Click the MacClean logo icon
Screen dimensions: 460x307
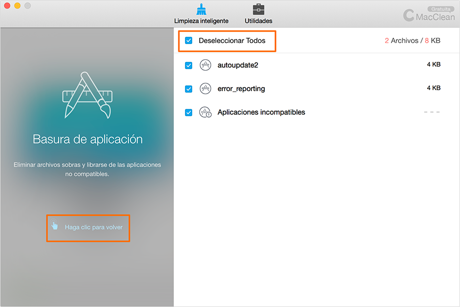[408, 15]
